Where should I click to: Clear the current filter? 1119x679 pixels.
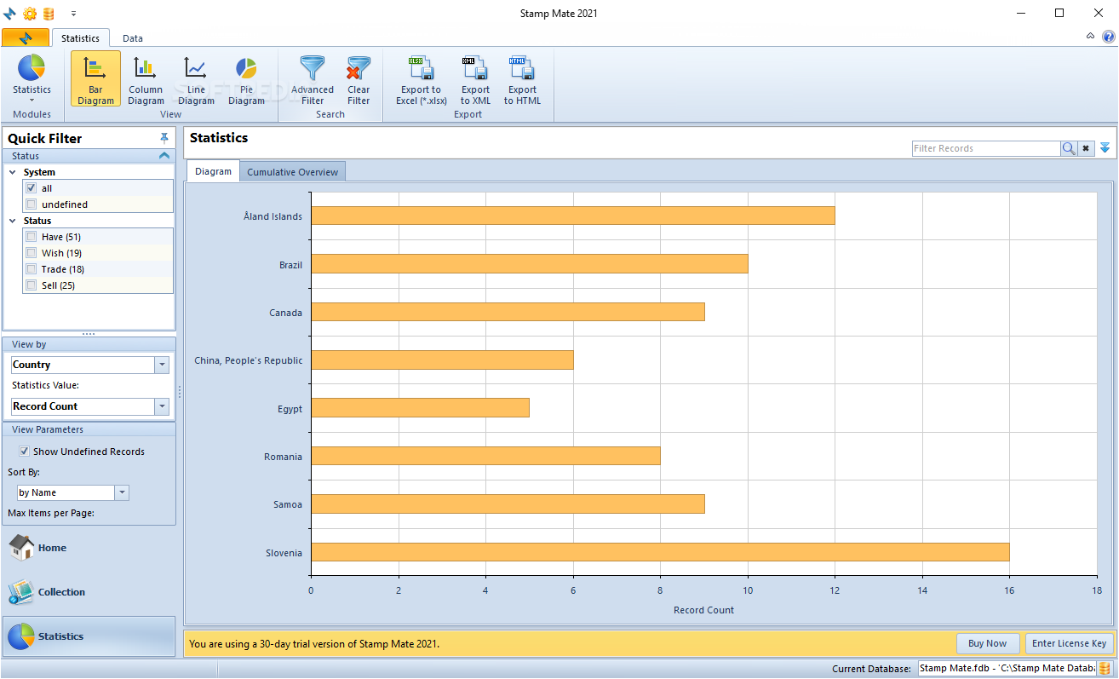pyautogui.click(x=359, y=78)
